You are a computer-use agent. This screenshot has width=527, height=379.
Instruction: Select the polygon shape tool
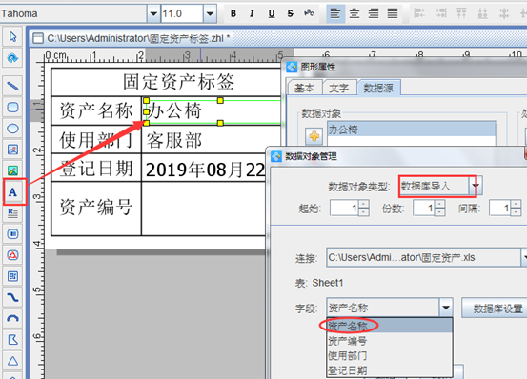click(x=12, y=340)
